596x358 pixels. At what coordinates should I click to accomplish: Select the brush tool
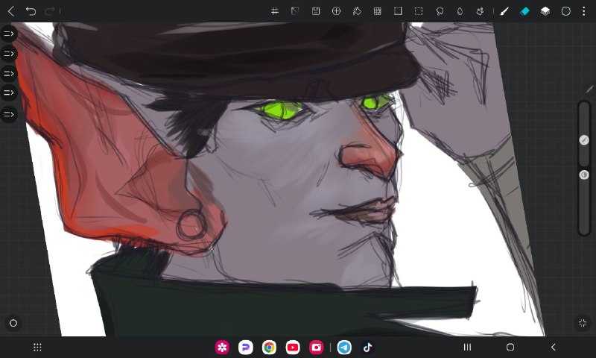[504, 11]
